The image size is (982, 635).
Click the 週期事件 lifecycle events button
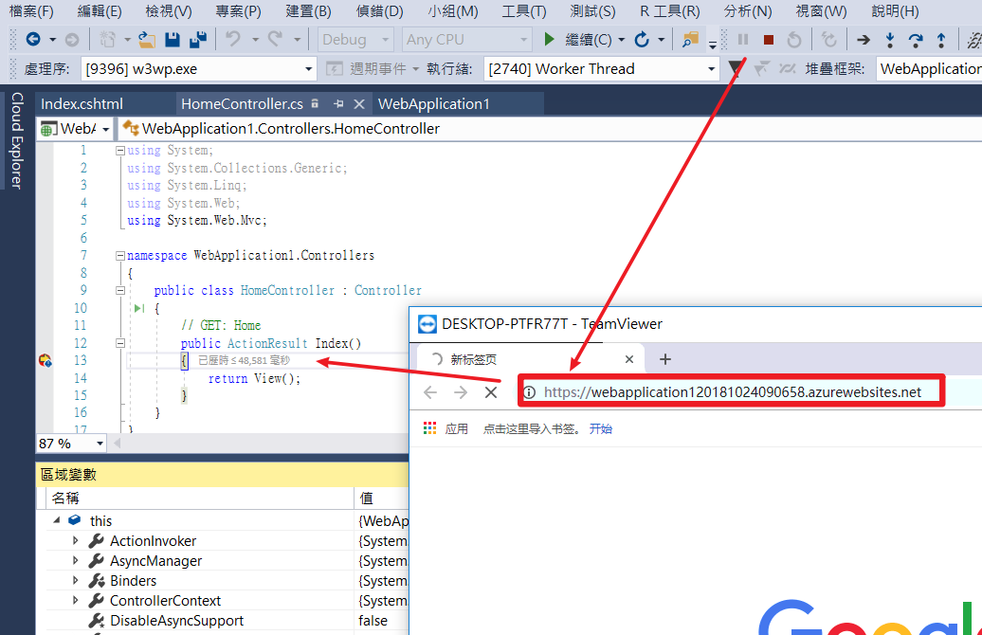coord(372,68)
